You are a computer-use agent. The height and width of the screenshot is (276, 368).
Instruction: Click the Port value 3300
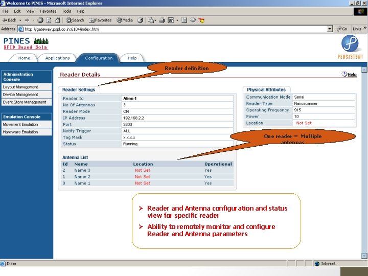pyautogui.click(x=127, y=124)
